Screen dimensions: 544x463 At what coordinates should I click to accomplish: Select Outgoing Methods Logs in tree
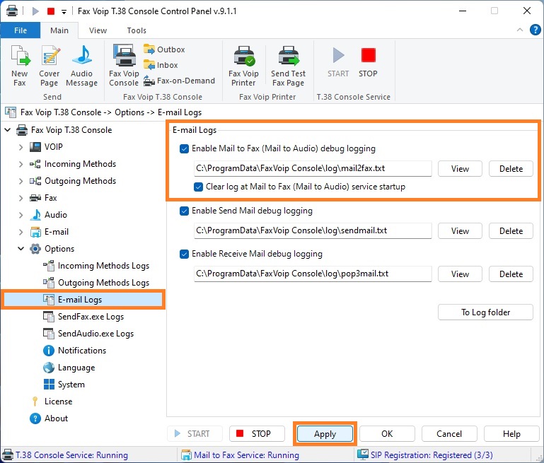click(x=96, y=283)
